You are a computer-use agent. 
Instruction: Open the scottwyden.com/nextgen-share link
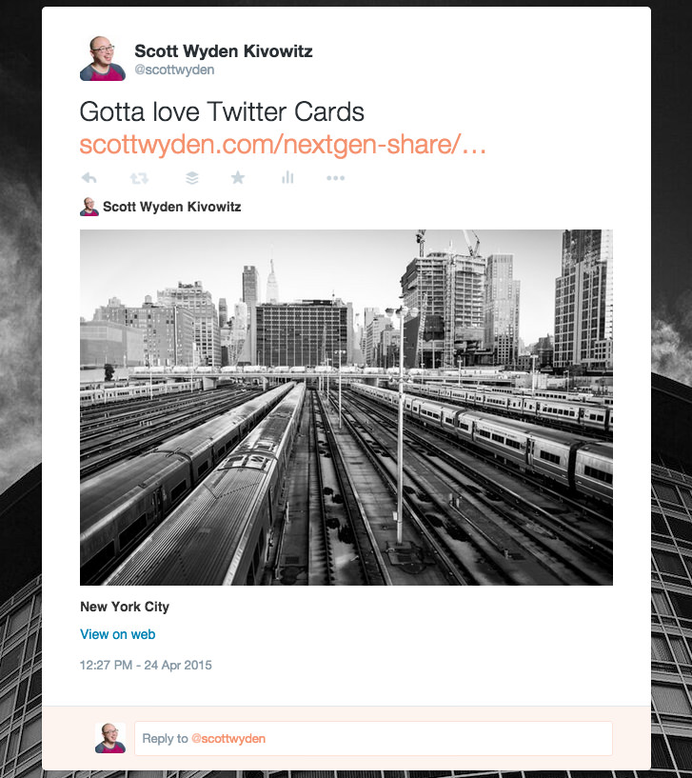pos(283,145)
